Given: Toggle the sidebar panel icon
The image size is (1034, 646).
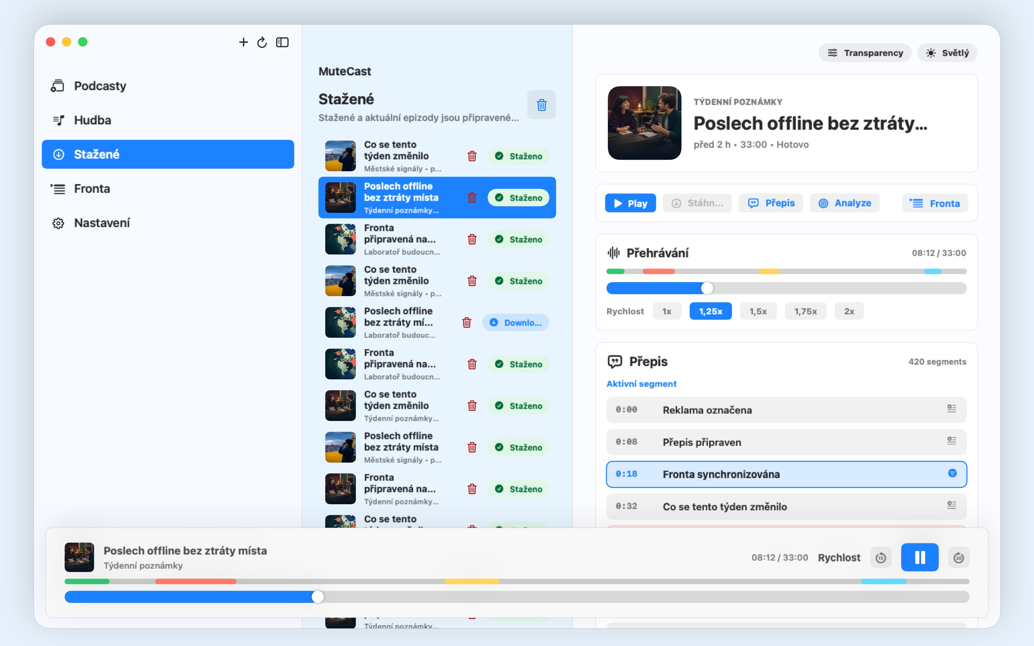Looking at the screenshot, I should point(283,42).
